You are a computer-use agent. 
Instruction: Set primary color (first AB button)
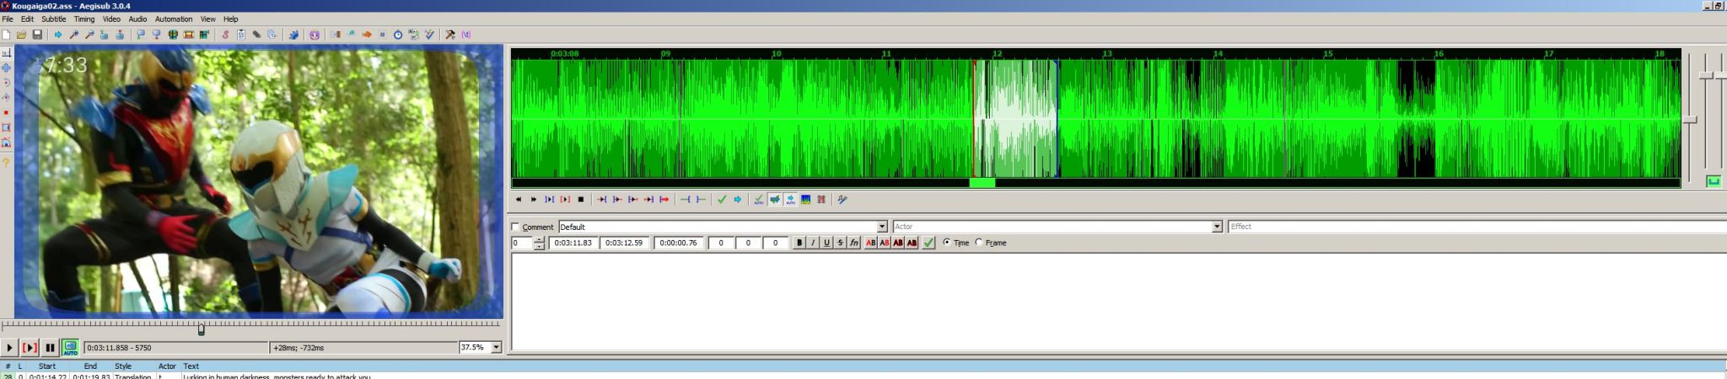tap(871, 243)
